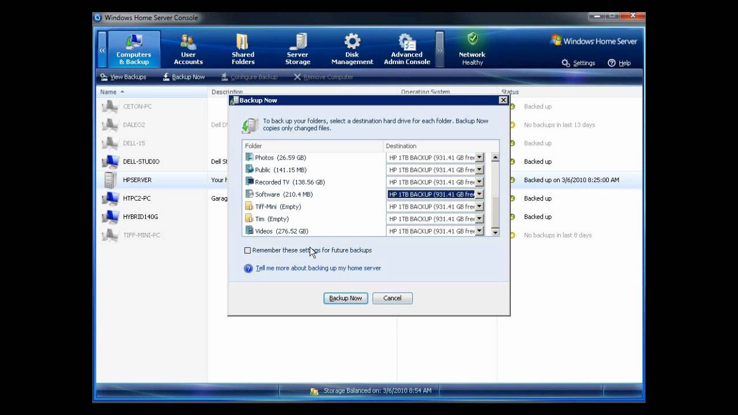Select the TIFF-MINI-PC computer icon
The image size is (738, 415).
[110, 236]
